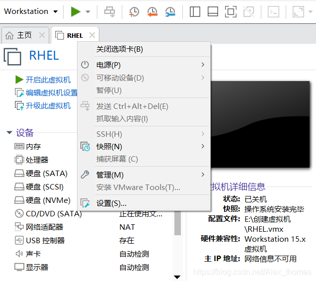
Task: Click the device list vertical scrollbar thumb
Action: [x=177, y=223]
